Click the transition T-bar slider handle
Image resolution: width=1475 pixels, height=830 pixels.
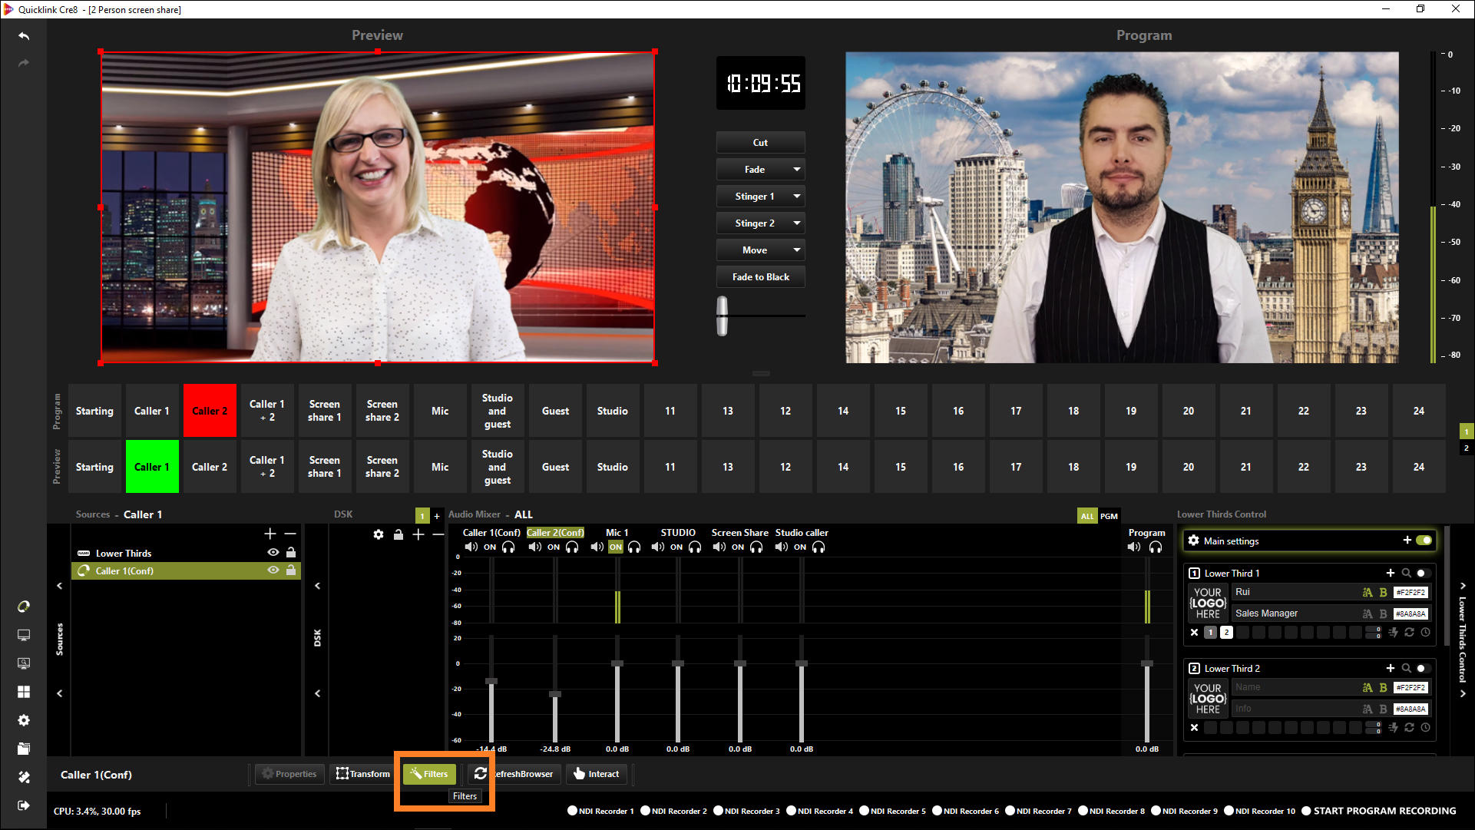(x=723, y=316)
